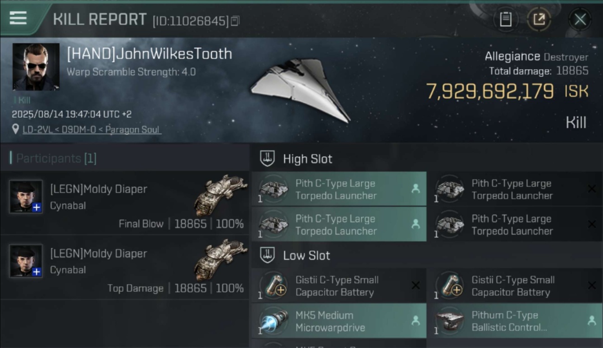Screen dimensions: 603x348
Task: Open Moldy Diaper's Final Blow portrait
Action: click(x=26, y=196)
